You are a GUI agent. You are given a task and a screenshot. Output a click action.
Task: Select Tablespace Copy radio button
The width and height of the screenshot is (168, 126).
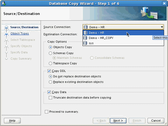50,63
